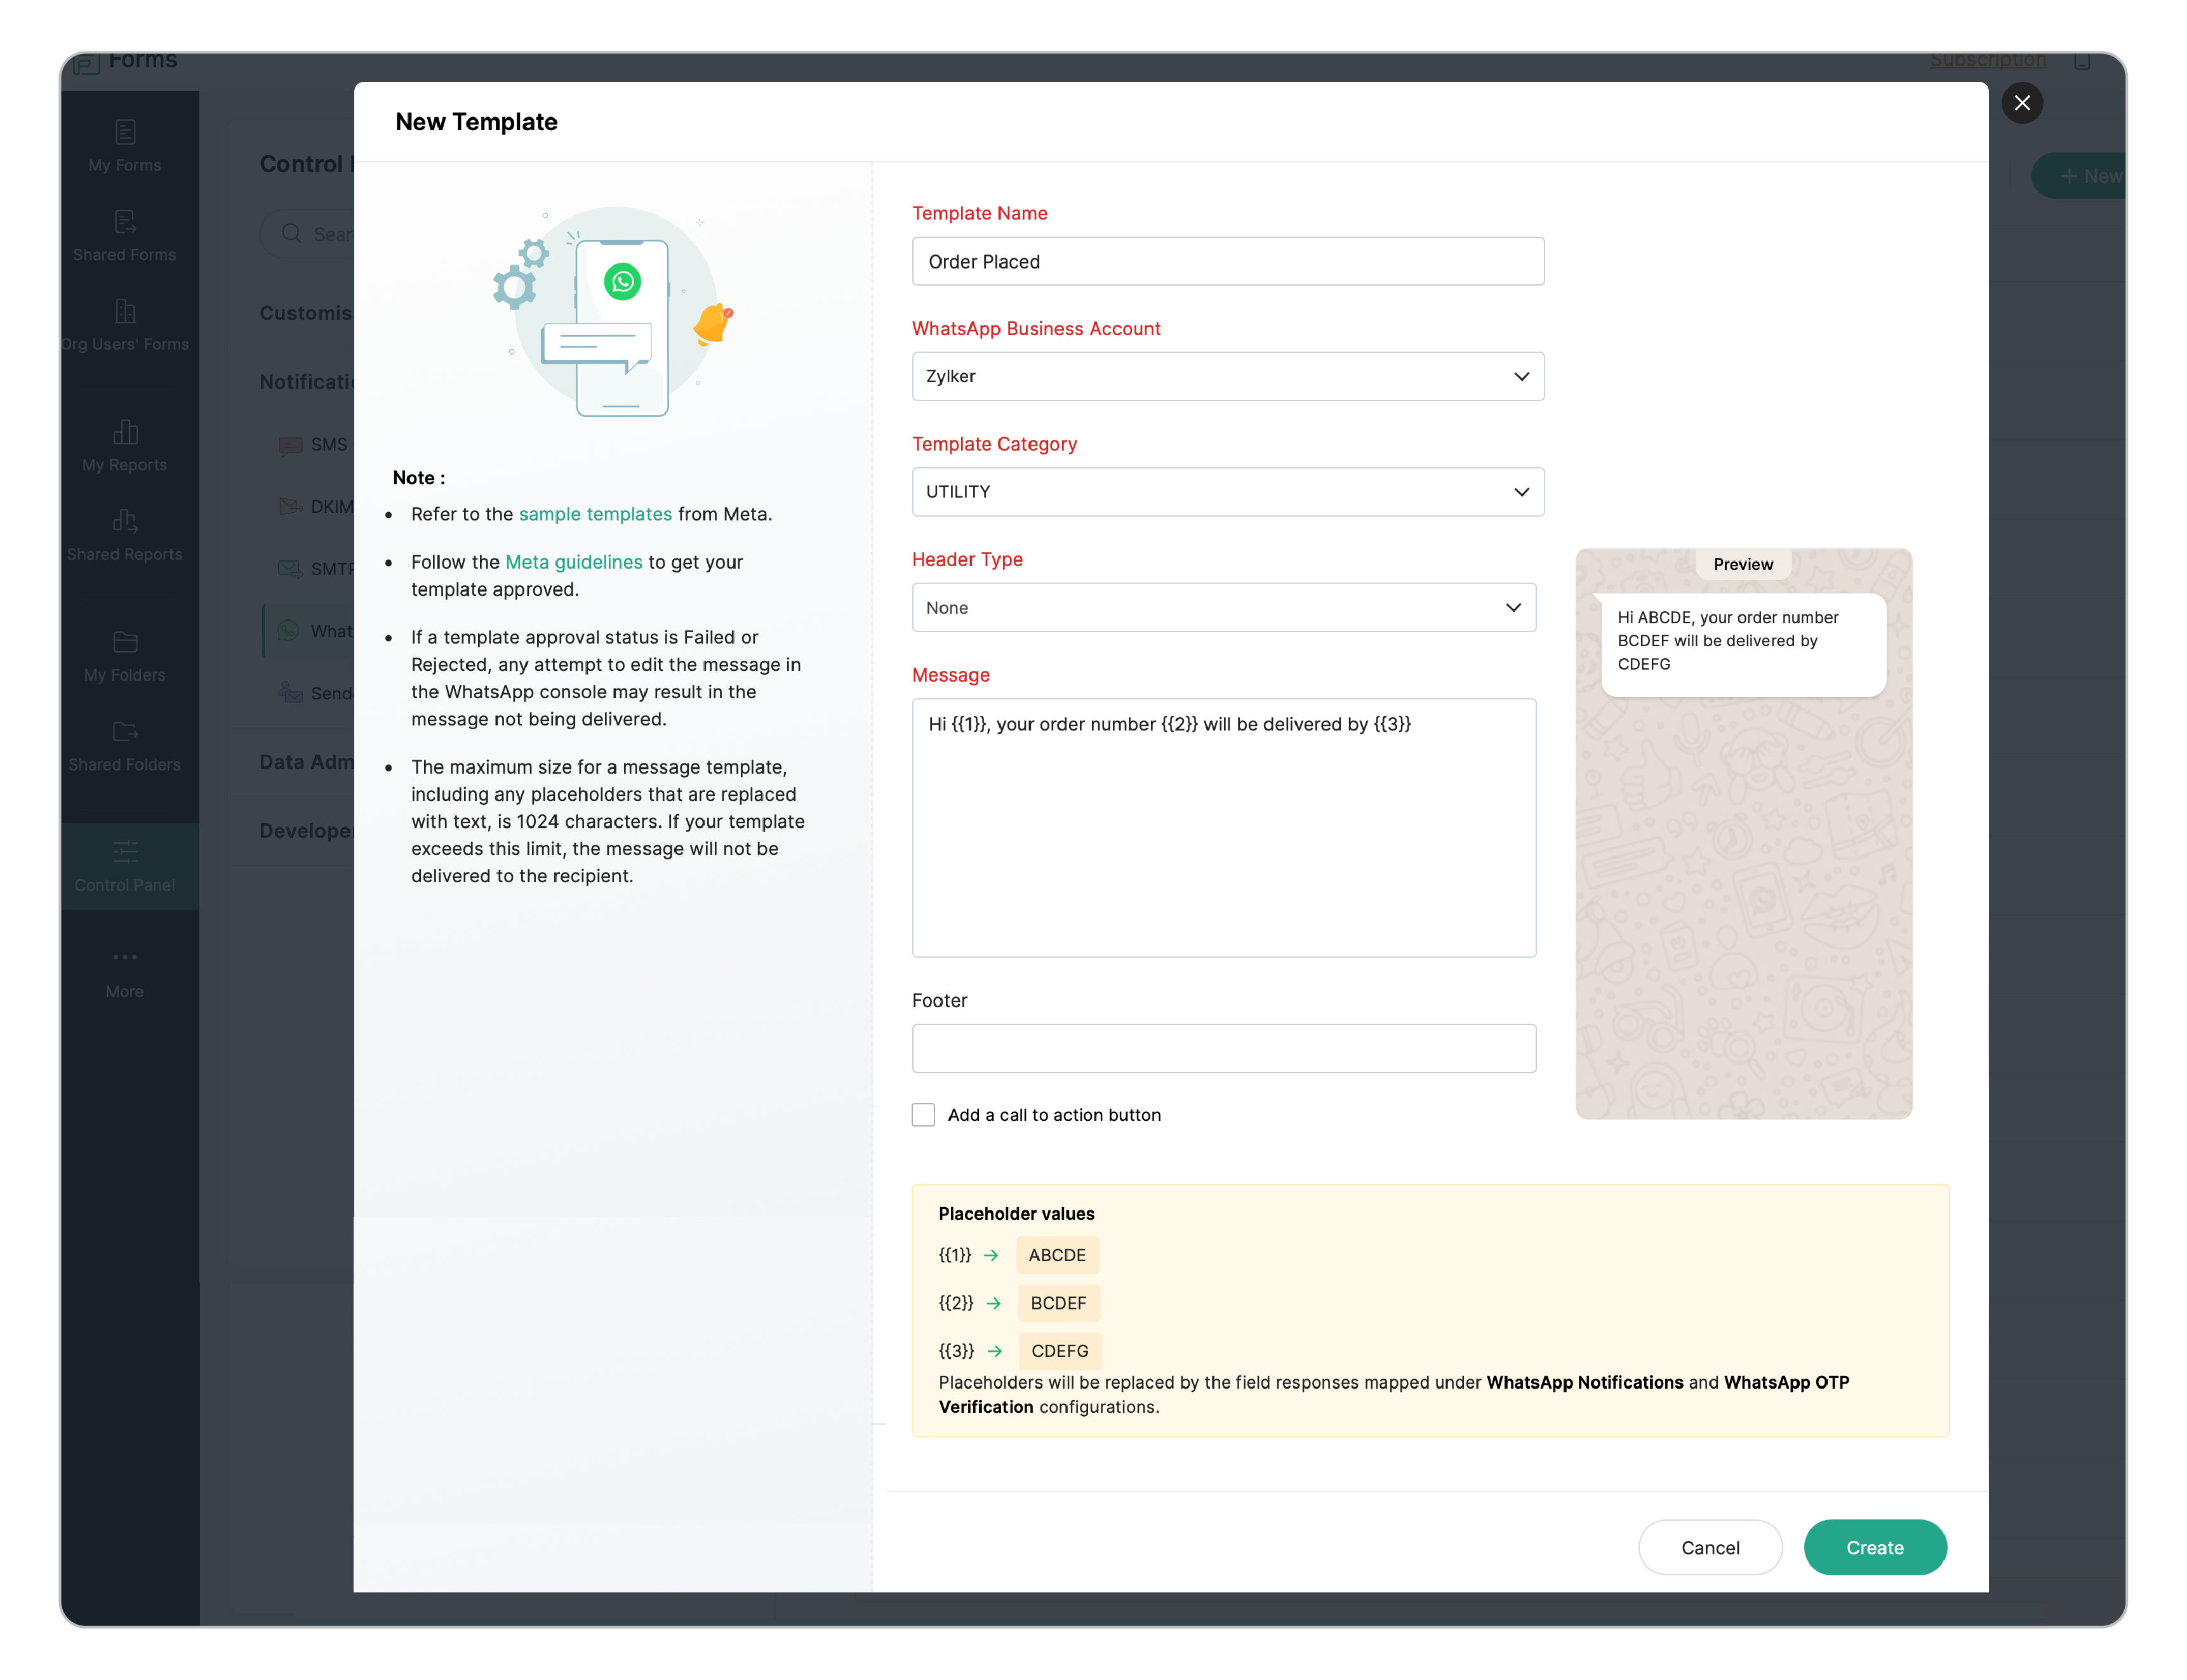Enable the Add a call to action button checkbox
Viewport: 2187px width, 1680px height.
[923, 1115]
